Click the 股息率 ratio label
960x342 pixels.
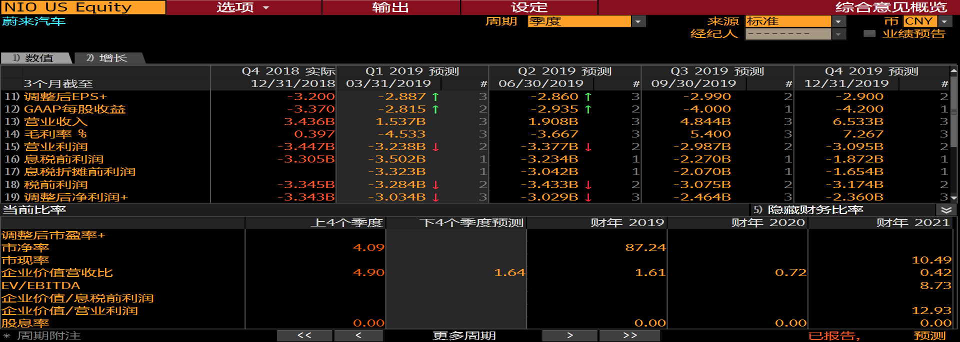25,323
